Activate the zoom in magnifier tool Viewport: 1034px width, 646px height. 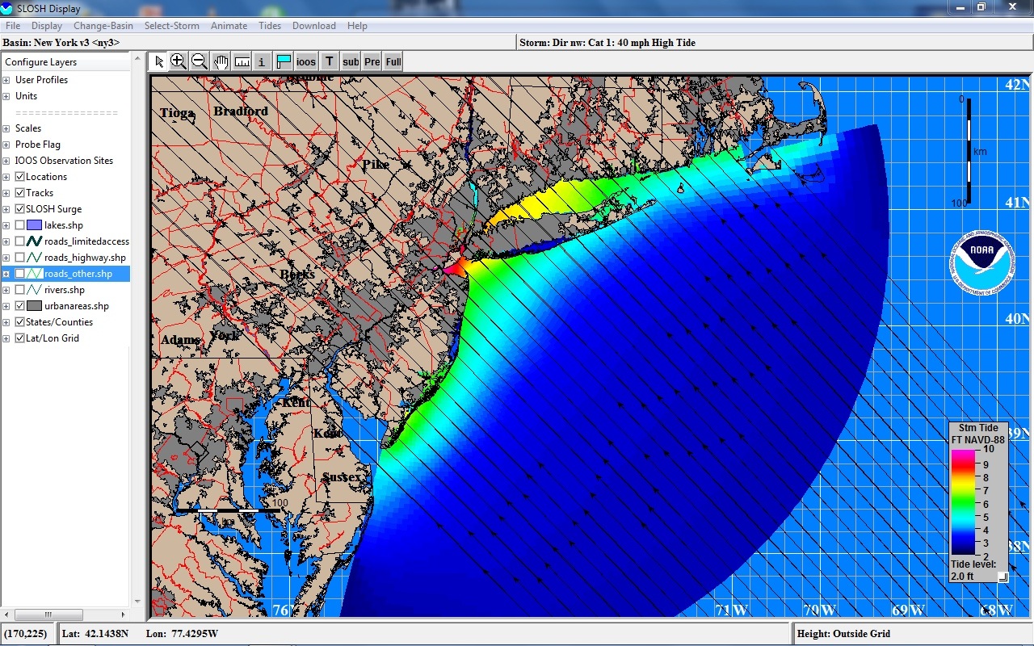tap(179, 61)
